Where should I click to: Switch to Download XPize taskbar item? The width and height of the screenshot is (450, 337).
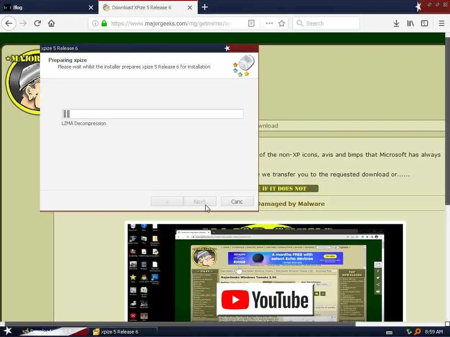pyautogui.click(x=54, y=332)
